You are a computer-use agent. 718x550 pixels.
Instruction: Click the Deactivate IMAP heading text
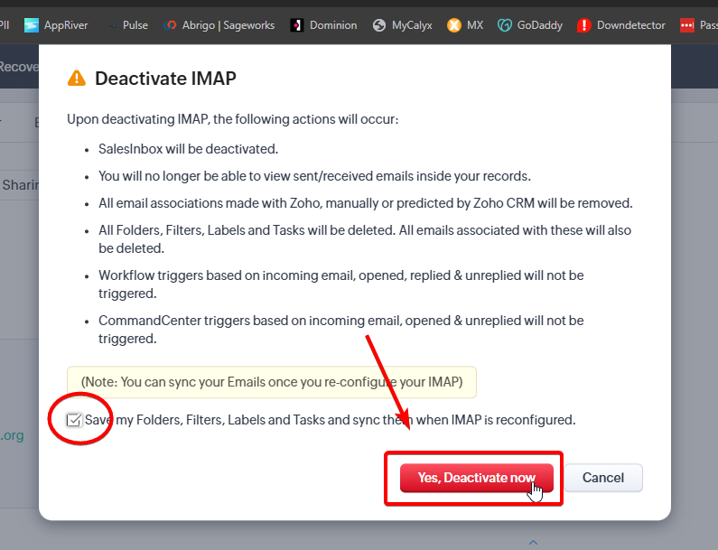[165, 79]
